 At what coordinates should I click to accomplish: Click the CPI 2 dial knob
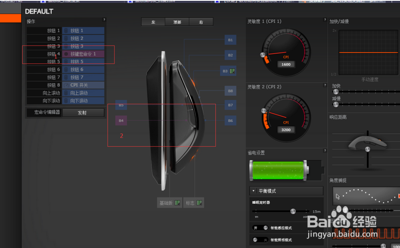(264, 111)
